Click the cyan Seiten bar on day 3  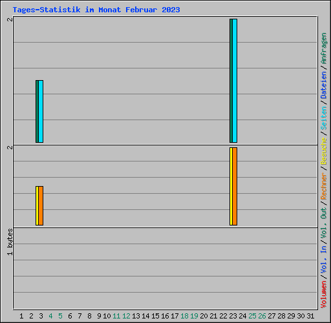pyautogui.click(x=41, y=111)
